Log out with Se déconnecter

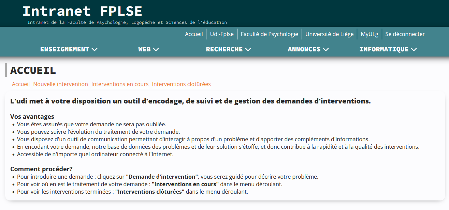(x=405, y=34)
